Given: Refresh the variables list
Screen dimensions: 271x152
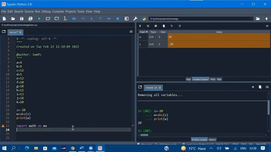Looking at the screenshot, I should pos(180,26).
